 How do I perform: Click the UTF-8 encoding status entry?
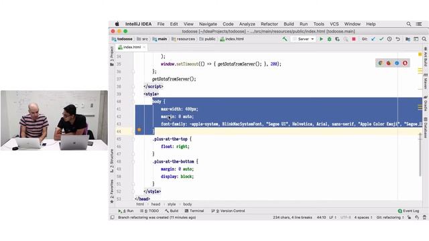[x=346, y=218]
